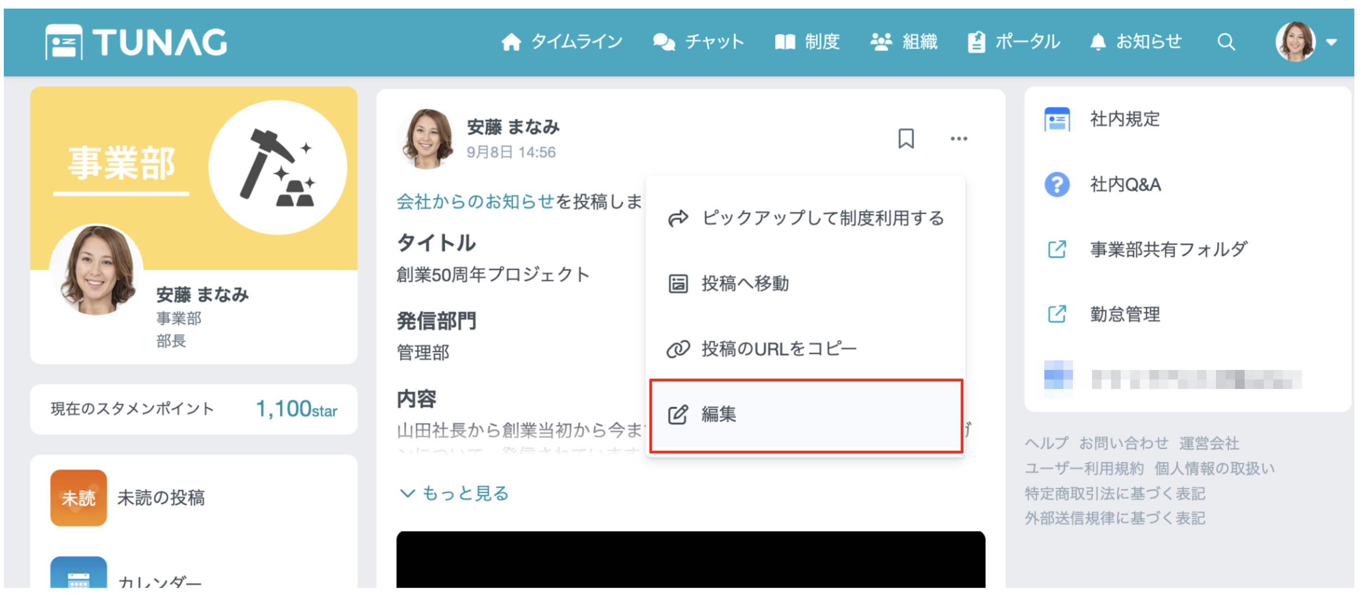
Task: Open the ヘルプ footer link
Action: 1046,443
